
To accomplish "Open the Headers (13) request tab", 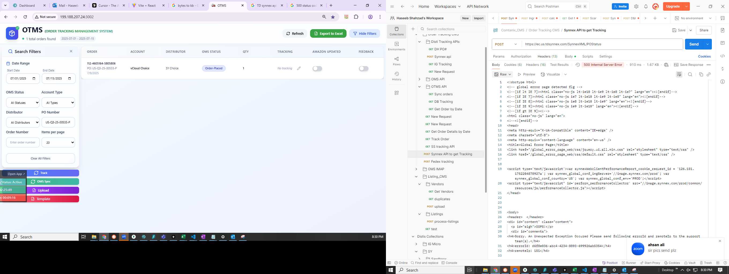I will [x=548, y=56].
